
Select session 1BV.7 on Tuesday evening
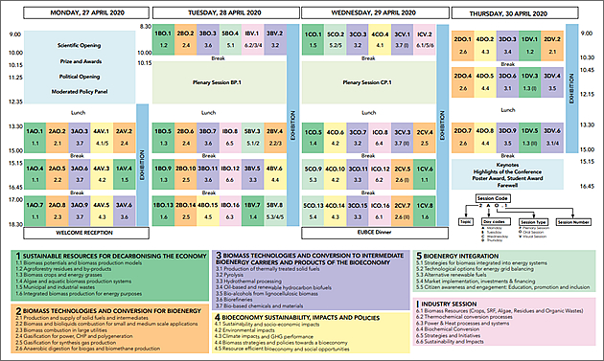click(x=253, y=211)
